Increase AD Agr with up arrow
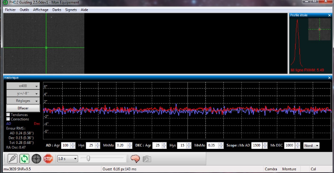 pyautogui.click(x=73, y=144)
